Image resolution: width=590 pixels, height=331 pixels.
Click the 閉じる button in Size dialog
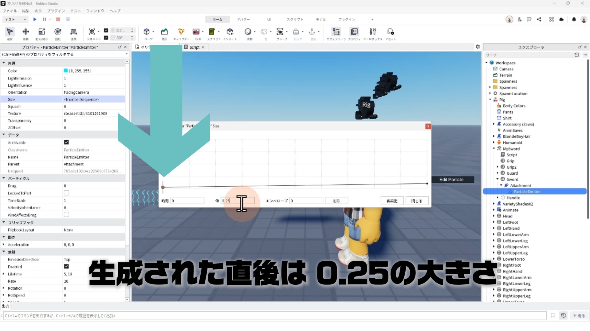coord(416,201)
